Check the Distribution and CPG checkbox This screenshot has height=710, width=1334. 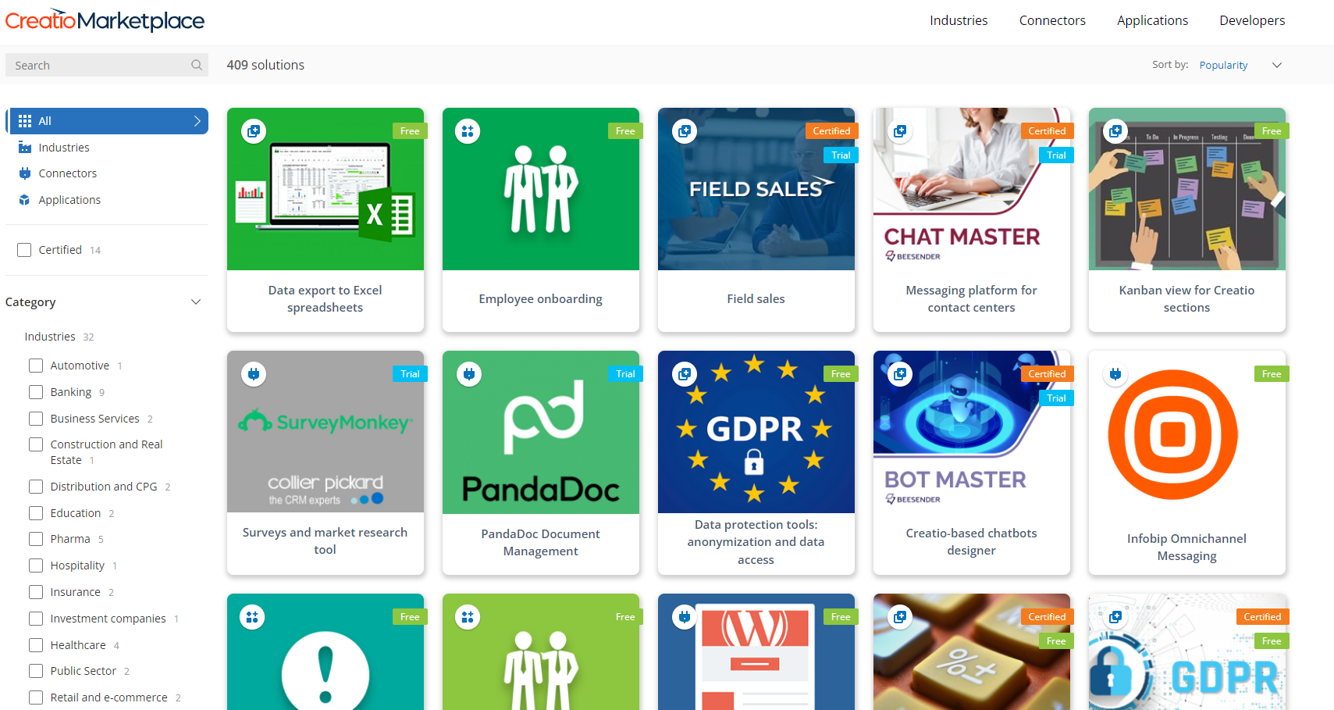click(x=36, y=487)
